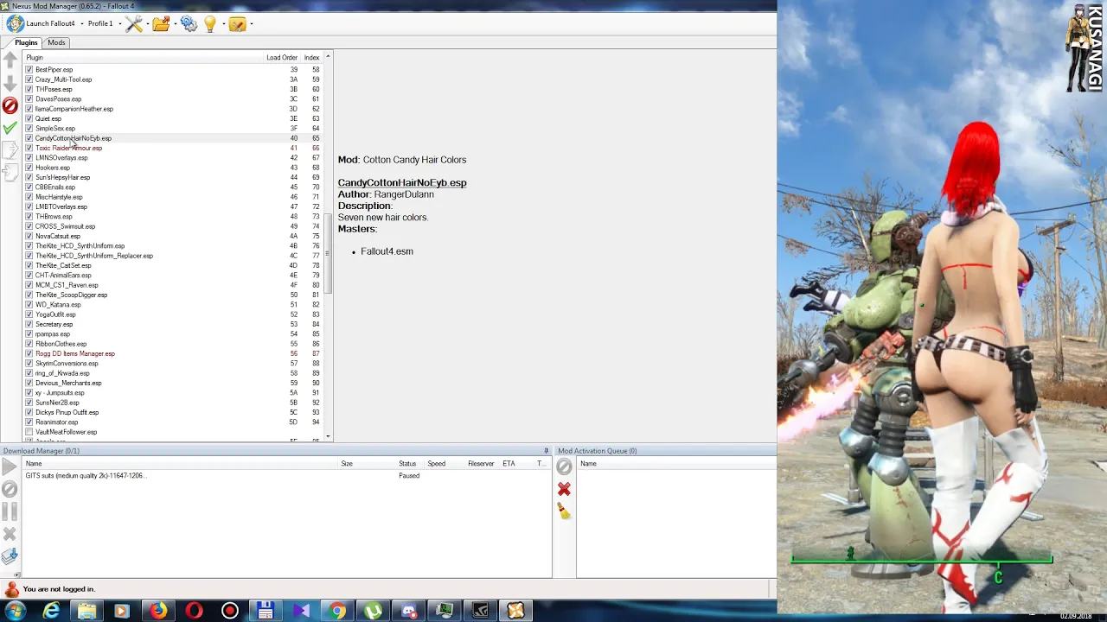1107x622 pixels.
Task: Open Opera from the taskbar
Action: (194, 612)
